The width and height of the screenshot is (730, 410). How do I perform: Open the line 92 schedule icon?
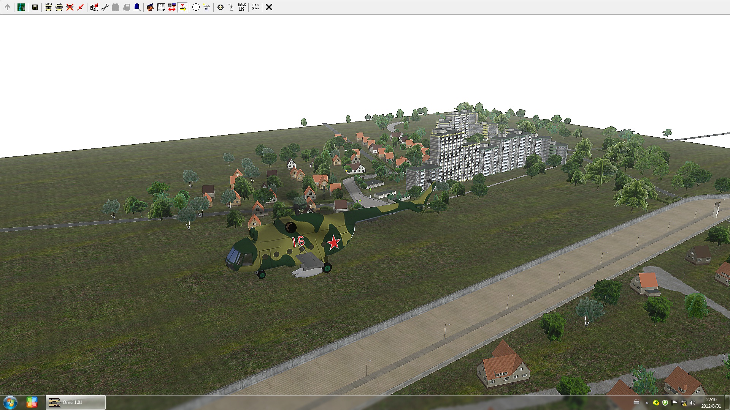(x=94, y=7)
